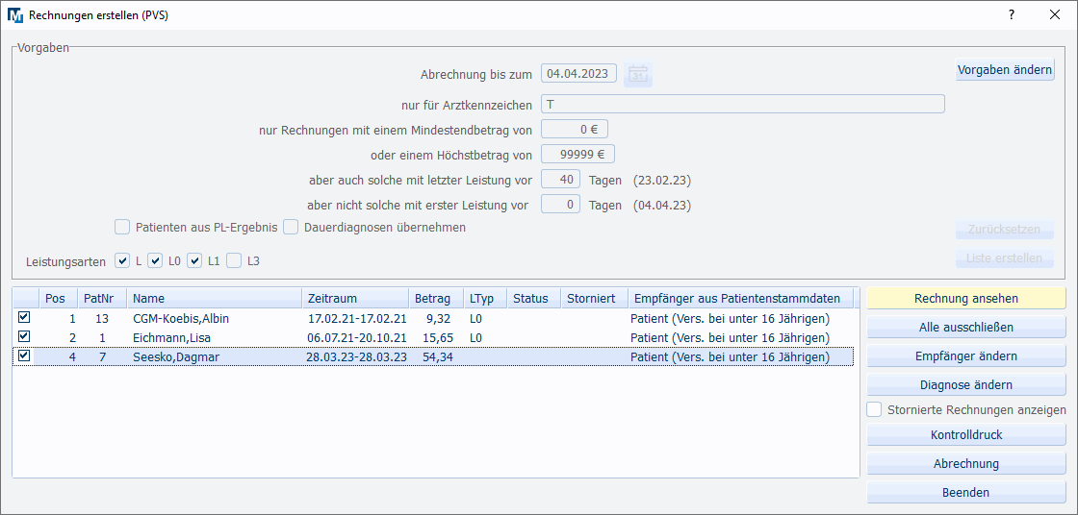Image resolution: width=1078 pixels, height=515 pixels.
Task: Uncheck the row for Eichmann,Lisa
Action: [24, 336]
